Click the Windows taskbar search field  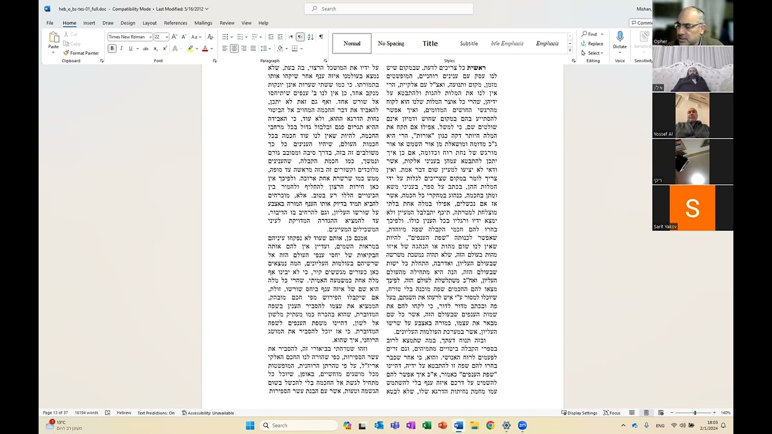pos(298,426)
